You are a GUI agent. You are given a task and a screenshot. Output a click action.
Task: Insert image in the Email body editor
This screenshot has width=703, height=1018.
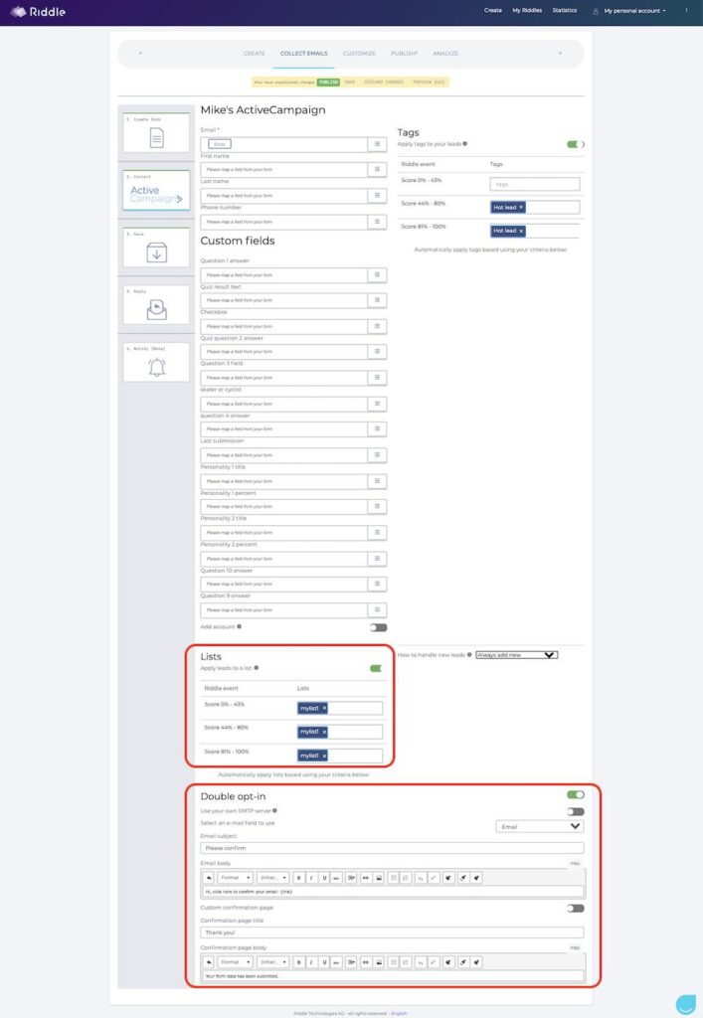click(379, 878)
